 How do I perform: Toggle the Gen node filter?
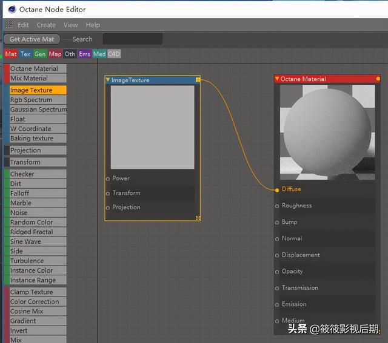tap(40, 54)
